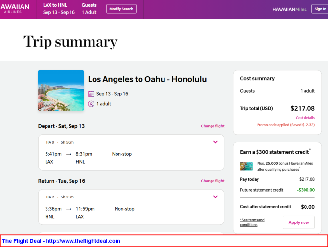Click the credit card image in statement credit offer
The image size is (328, 247).
click(246, 167)
